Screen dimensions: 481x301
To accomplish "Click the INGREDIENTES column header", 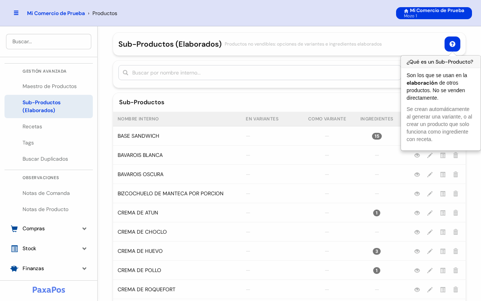I will [377, 119].
